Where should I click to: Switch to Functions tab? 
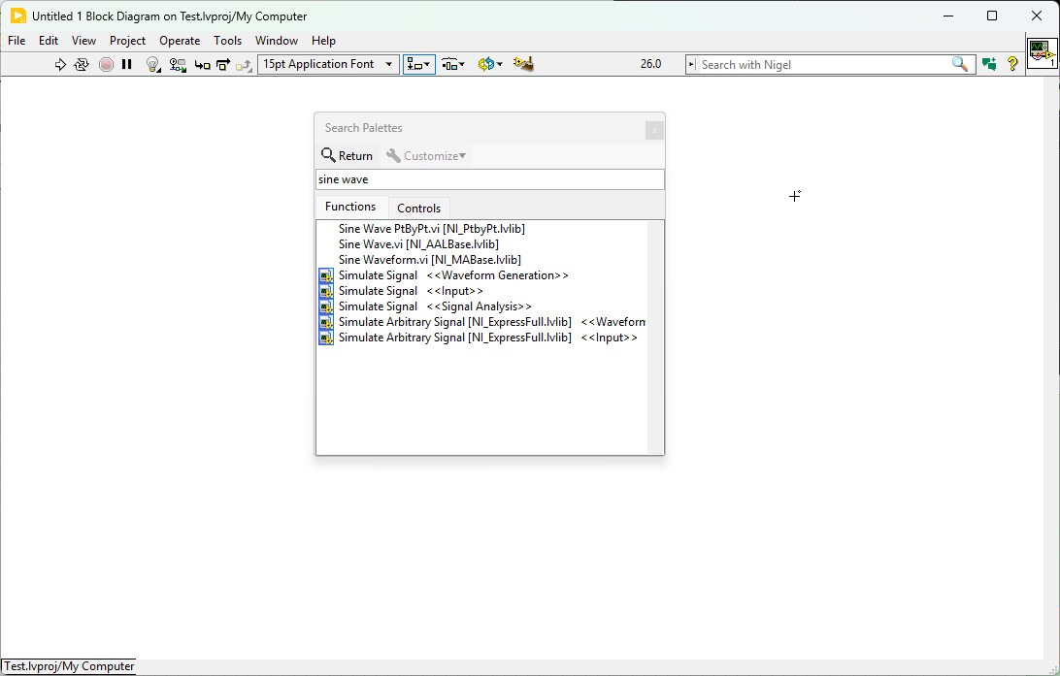(x=350, y=207)
